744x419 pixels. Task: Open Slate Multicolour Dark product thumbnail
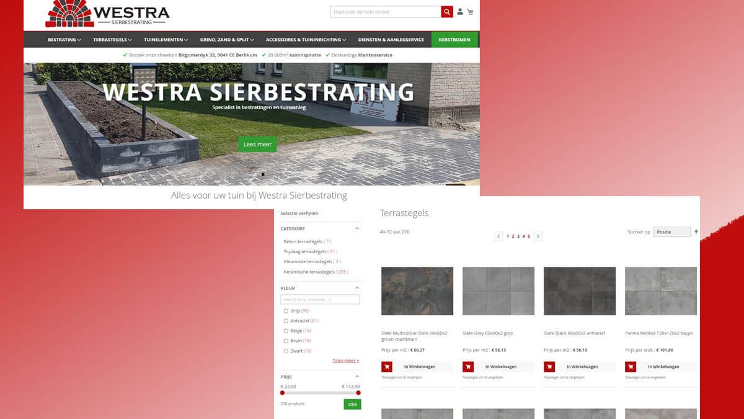click(417, 291)
